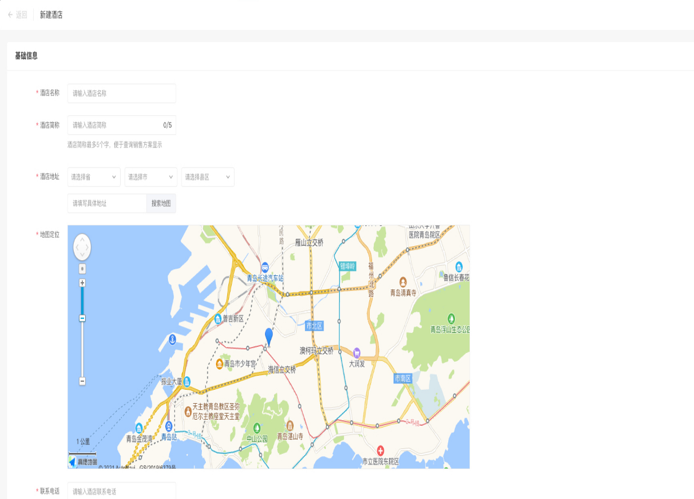Click the 海信立交桥 label

tap(282, 369)
